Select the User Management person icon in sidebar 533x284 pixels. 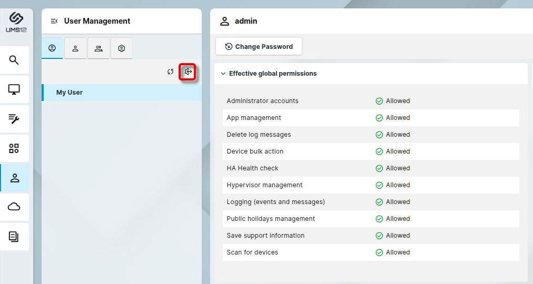pyautogui.click(x=14, y=178)
